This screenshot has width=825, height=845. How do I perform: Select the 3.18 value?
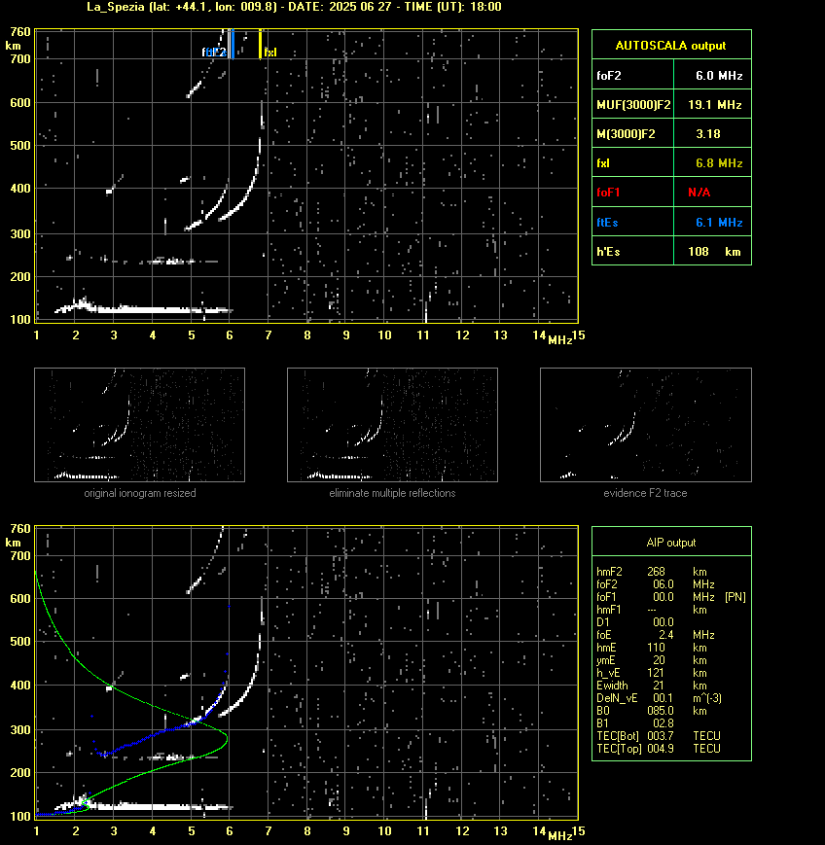[708, 133]
